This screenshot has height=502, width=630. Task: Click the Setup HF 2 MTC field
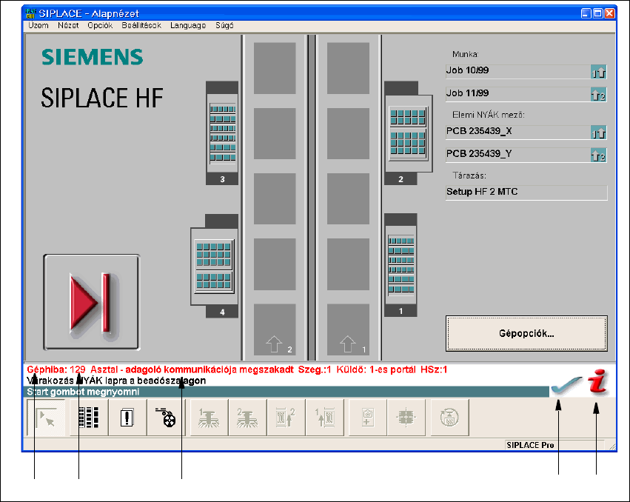(x=526, y=192)
